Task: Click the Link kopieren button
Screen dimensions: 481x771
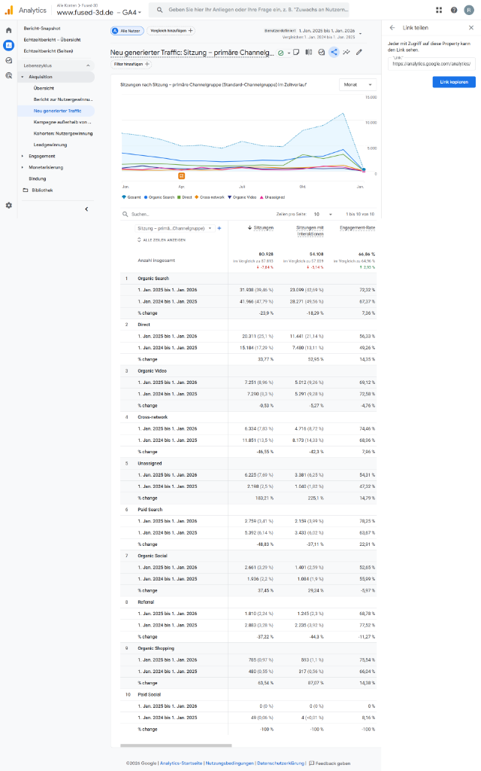Action: tap(454, 82)
